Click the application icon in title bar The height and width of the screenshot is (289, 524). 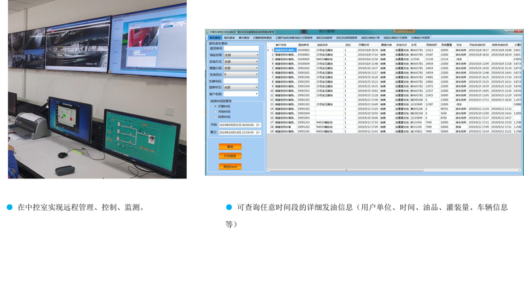coord(207,33)
